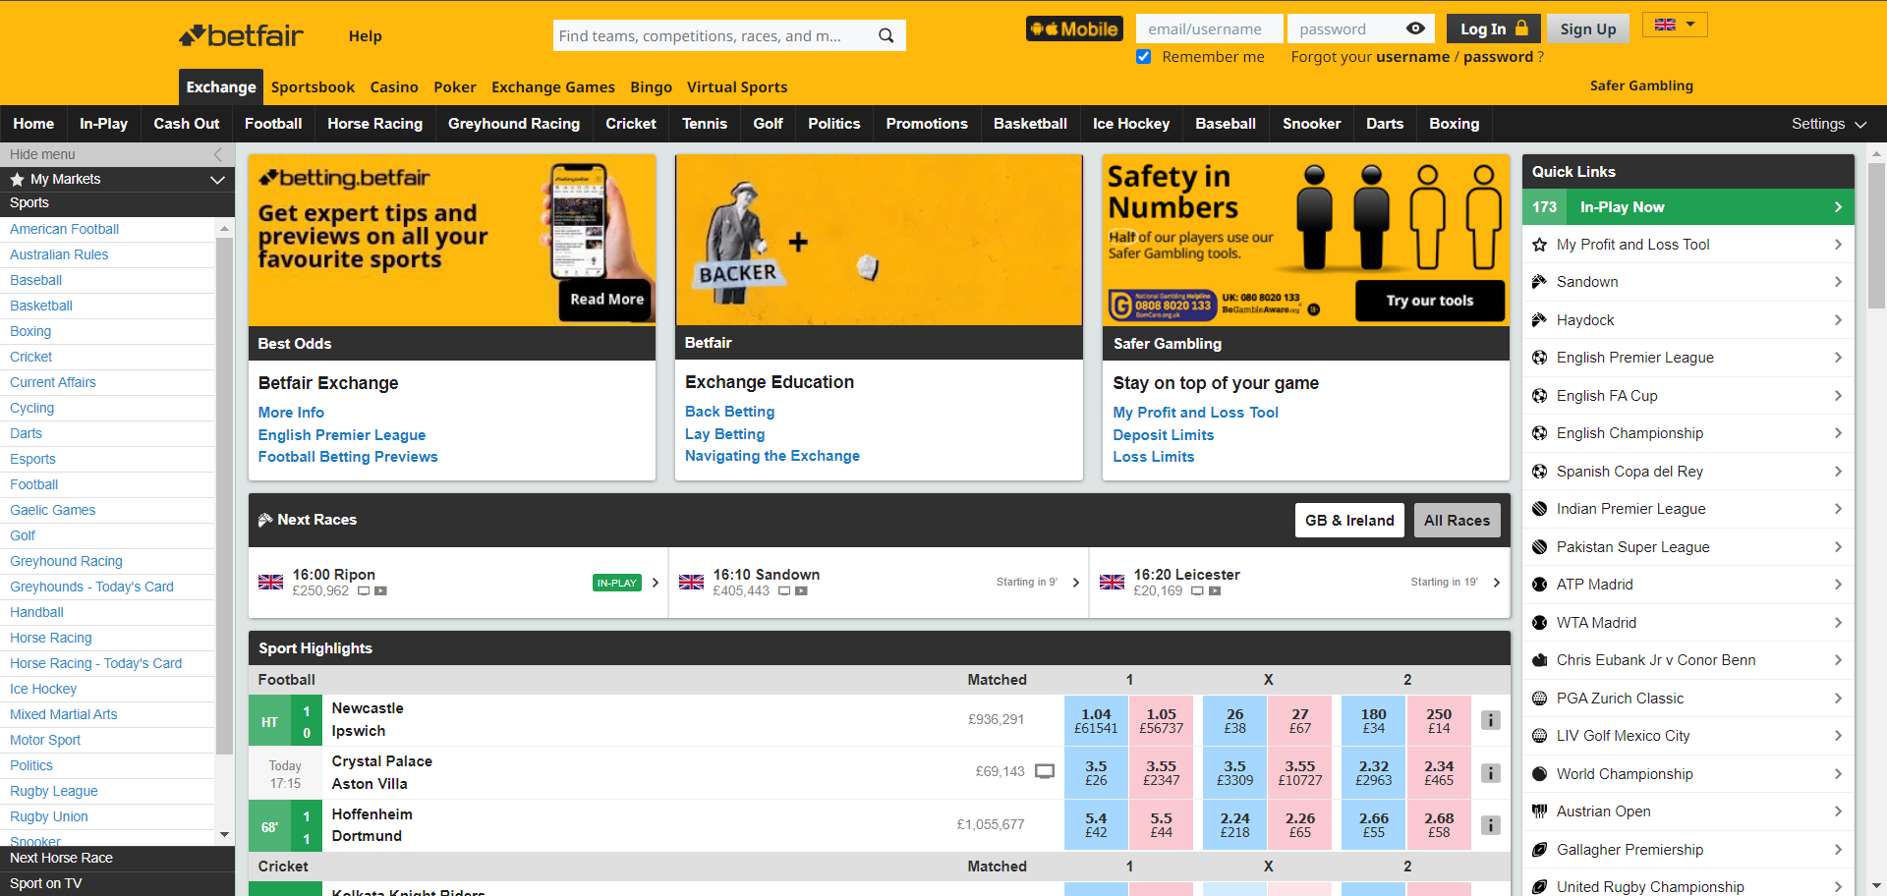The height and width of the screenshot is (896, 1887).
Task: Click the Log In button
Action: (x=1494, y=28)
